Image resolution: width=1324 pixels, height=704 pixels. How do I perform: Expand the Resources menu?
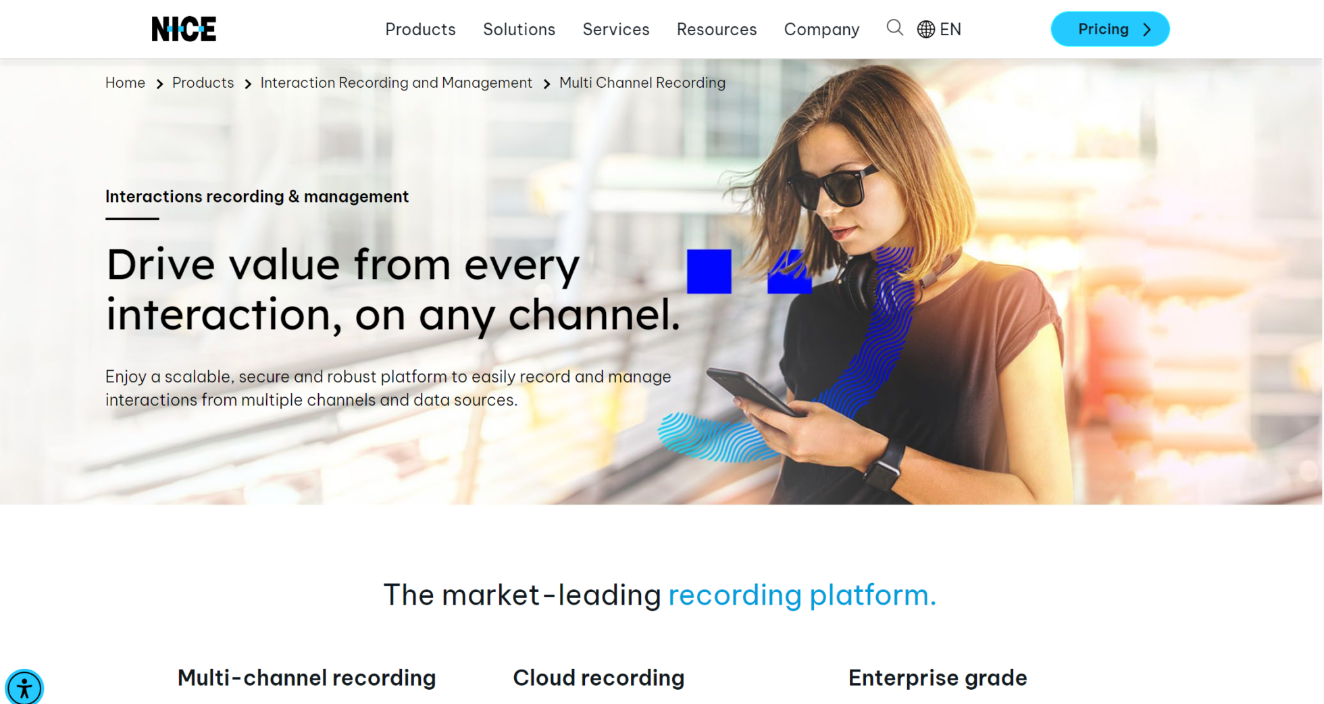coord(716,30)
